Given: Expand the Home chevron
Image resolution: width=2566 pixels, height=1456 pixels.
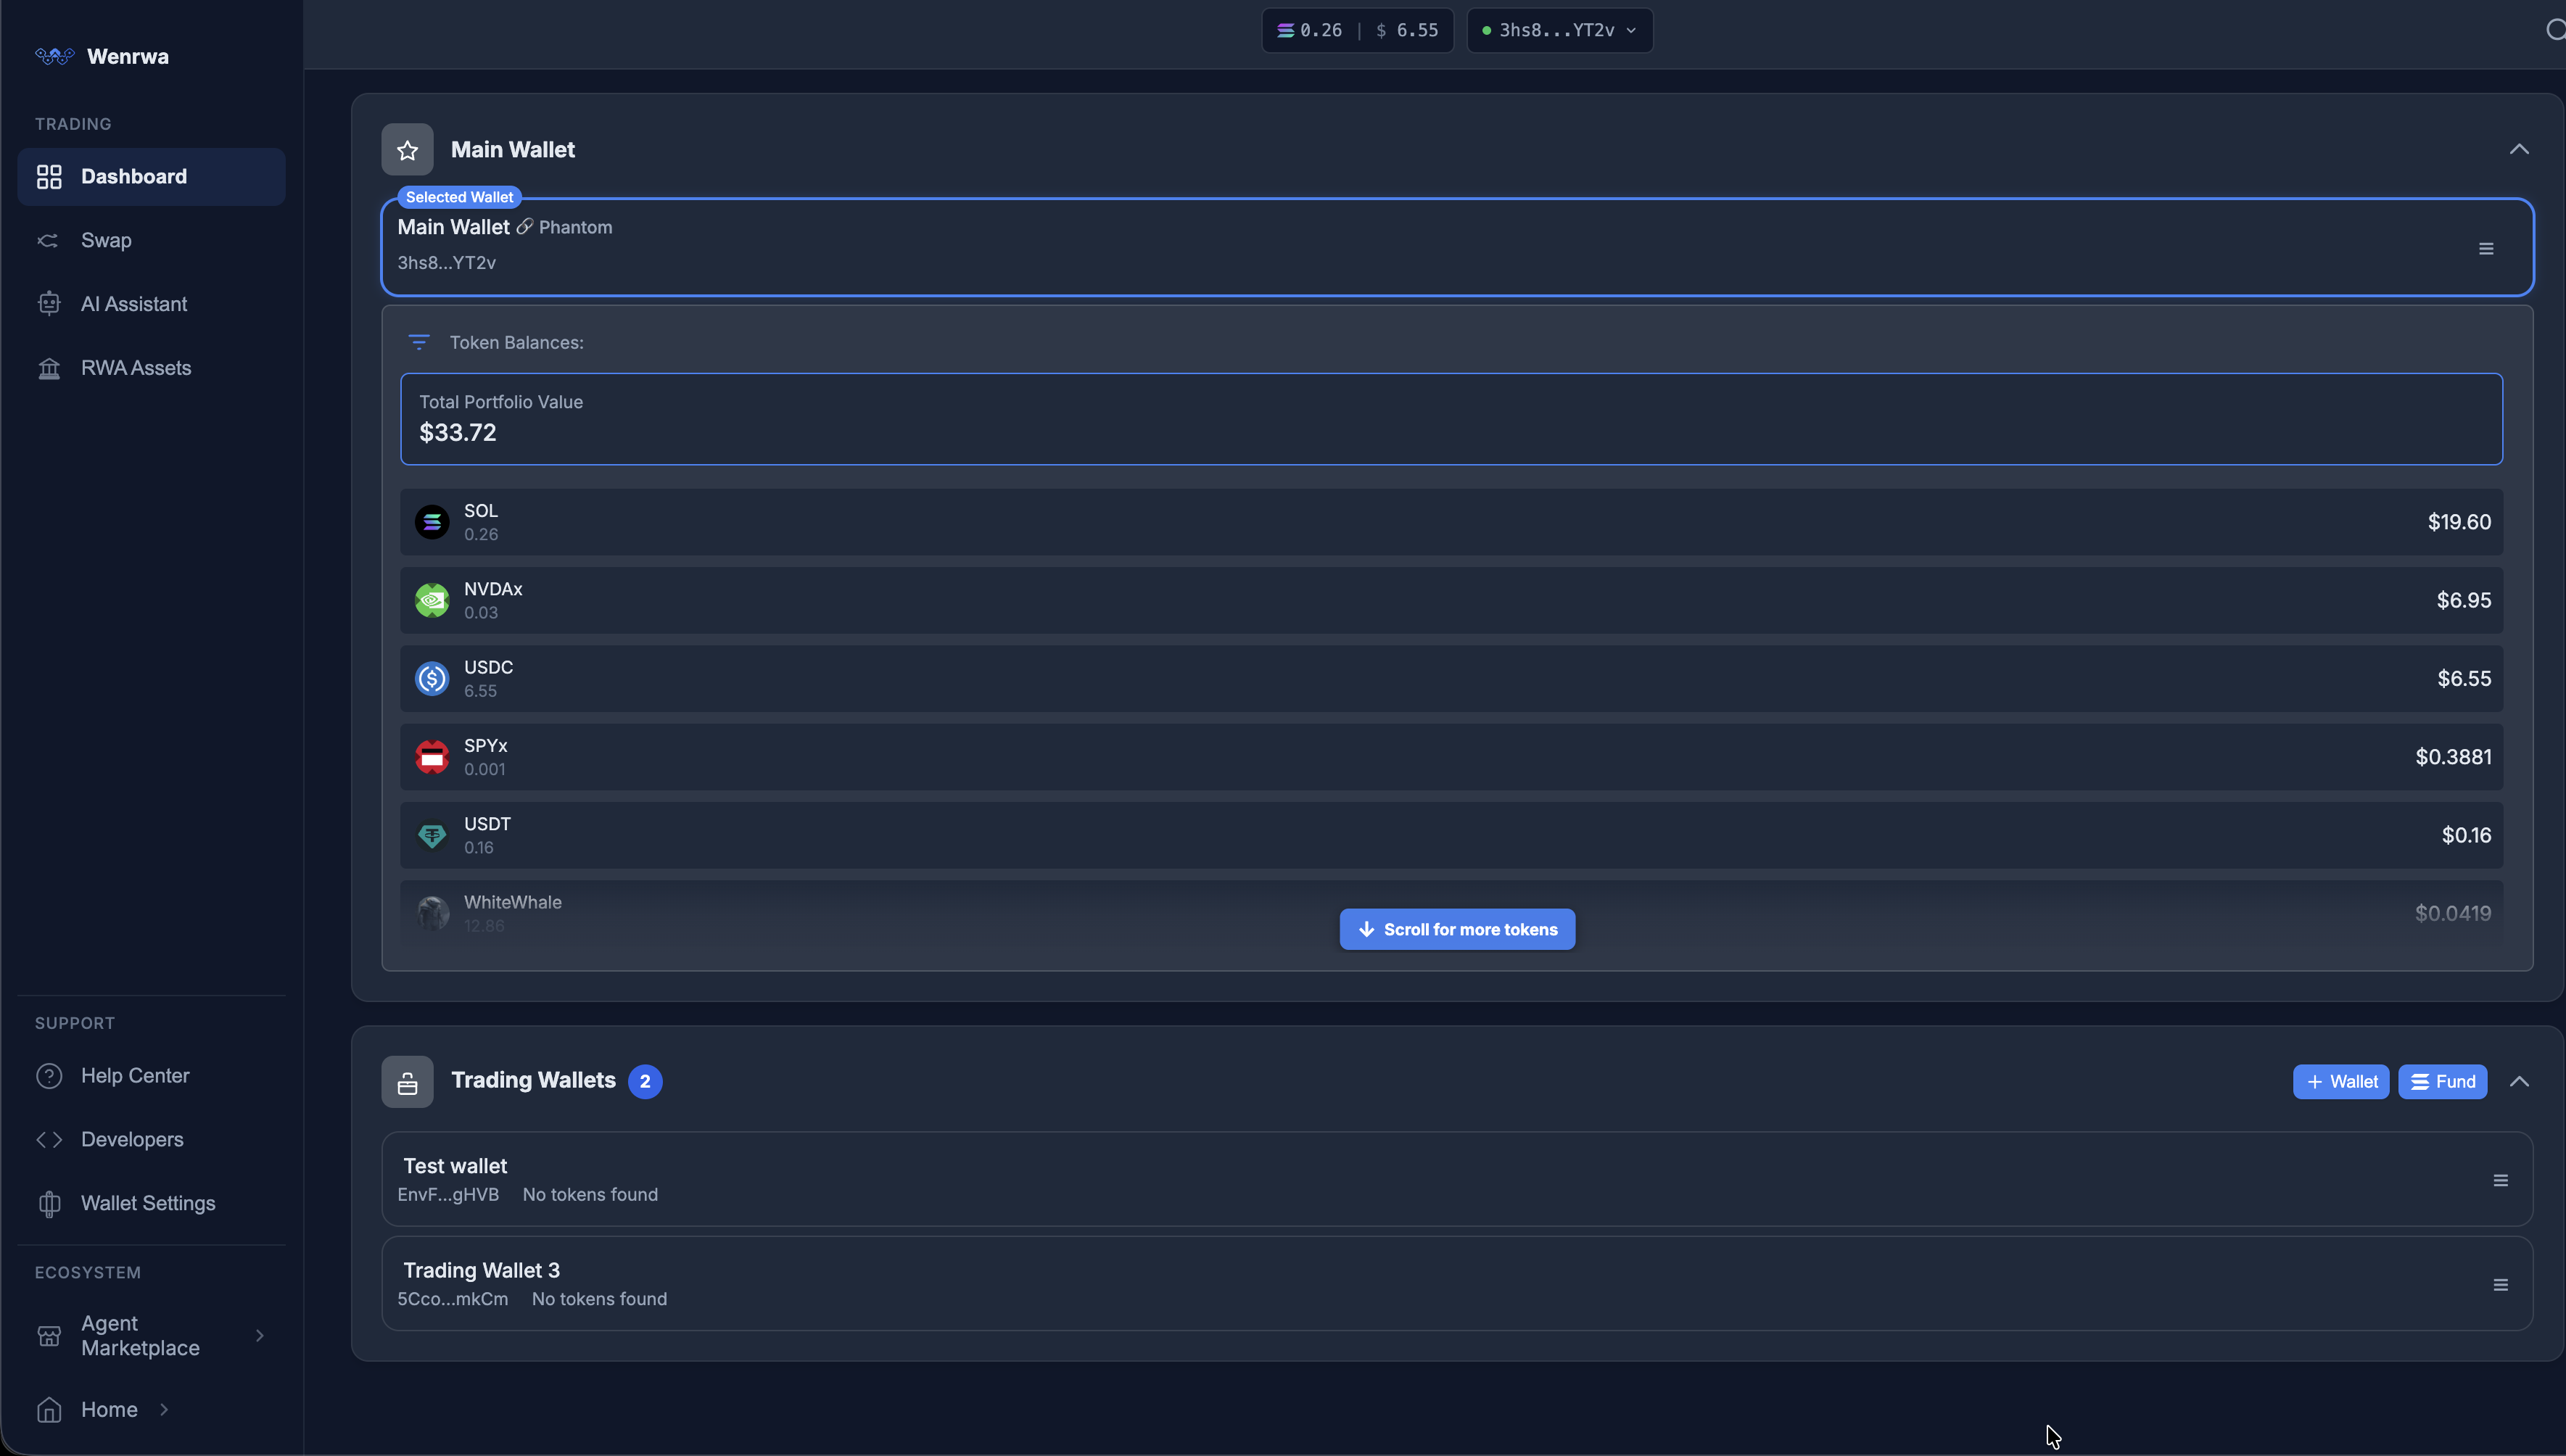Looking at the screenshot, I should pos(164,1410).
